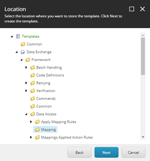Cancel the Location dialog
This screenshot has width=150, height=161.
[x=134, y=152]
